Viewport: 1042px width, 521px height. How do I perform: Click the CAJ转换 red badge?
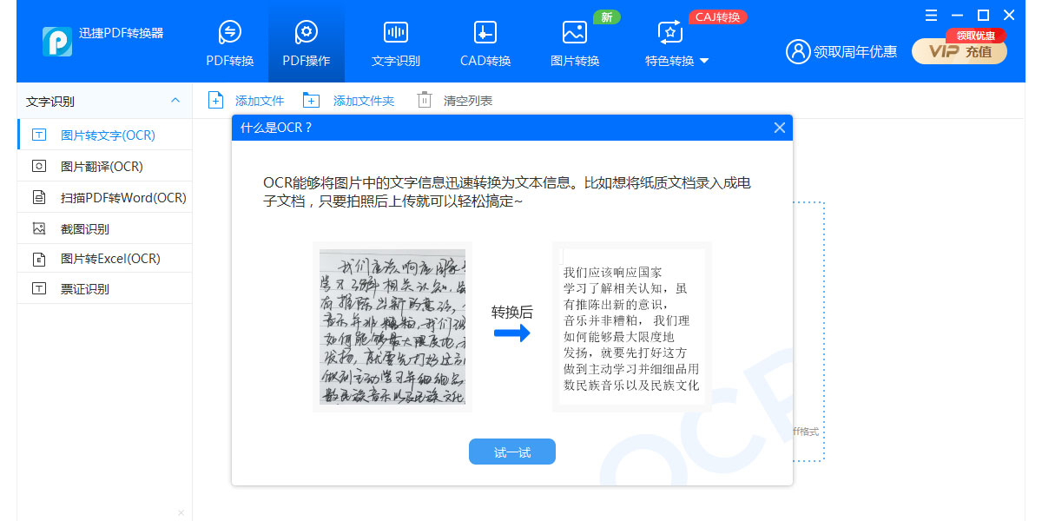pos(717,16)
